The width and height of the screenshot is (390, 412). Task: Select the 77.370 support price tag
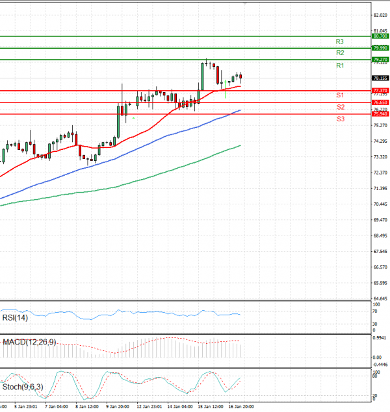pyautogui.click(x=380, y=91)
